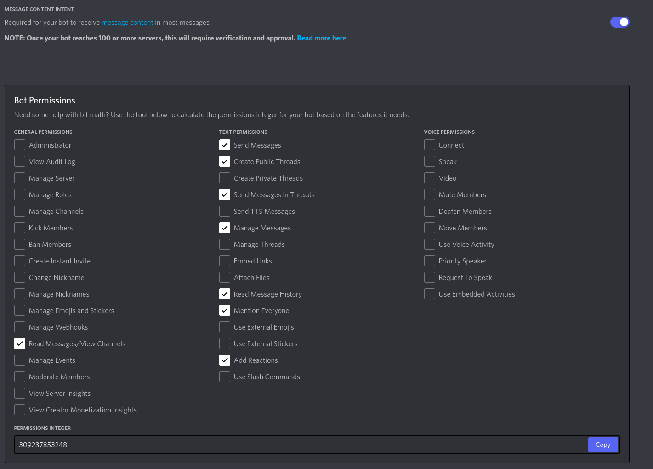
Task: Enable the Ban Members permission
Action: pos(20,244)
